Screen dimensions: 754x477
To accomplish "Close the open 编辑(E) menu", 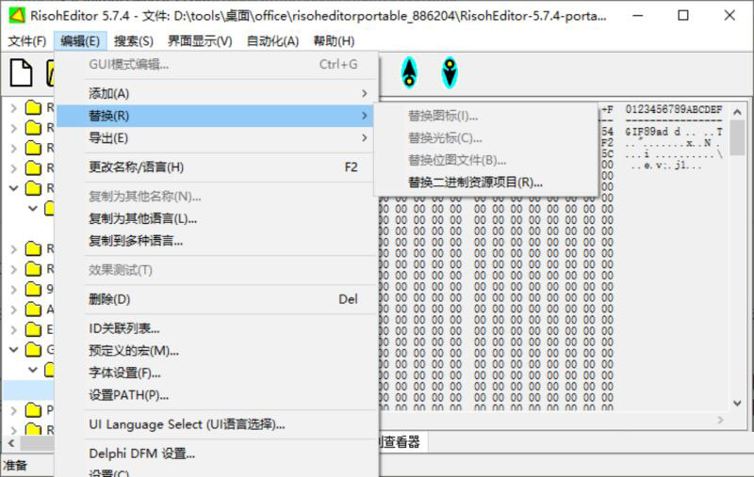I will pos(80,40).
